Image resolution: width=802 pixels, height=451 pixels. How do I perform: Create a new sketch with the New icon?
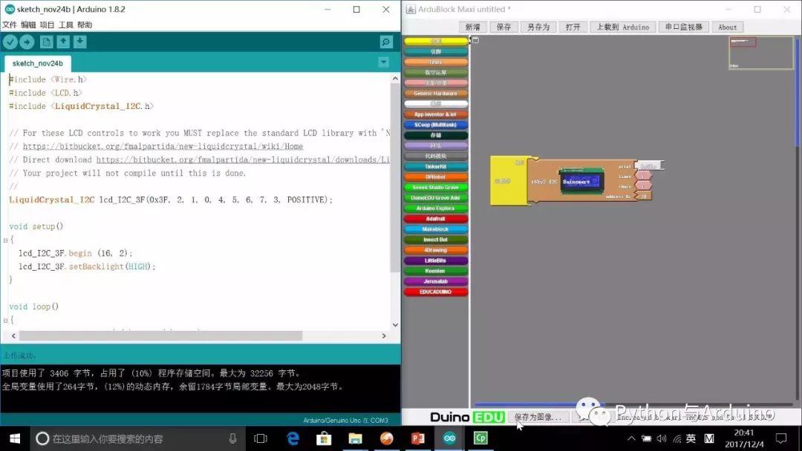click(x=46, y=42)
